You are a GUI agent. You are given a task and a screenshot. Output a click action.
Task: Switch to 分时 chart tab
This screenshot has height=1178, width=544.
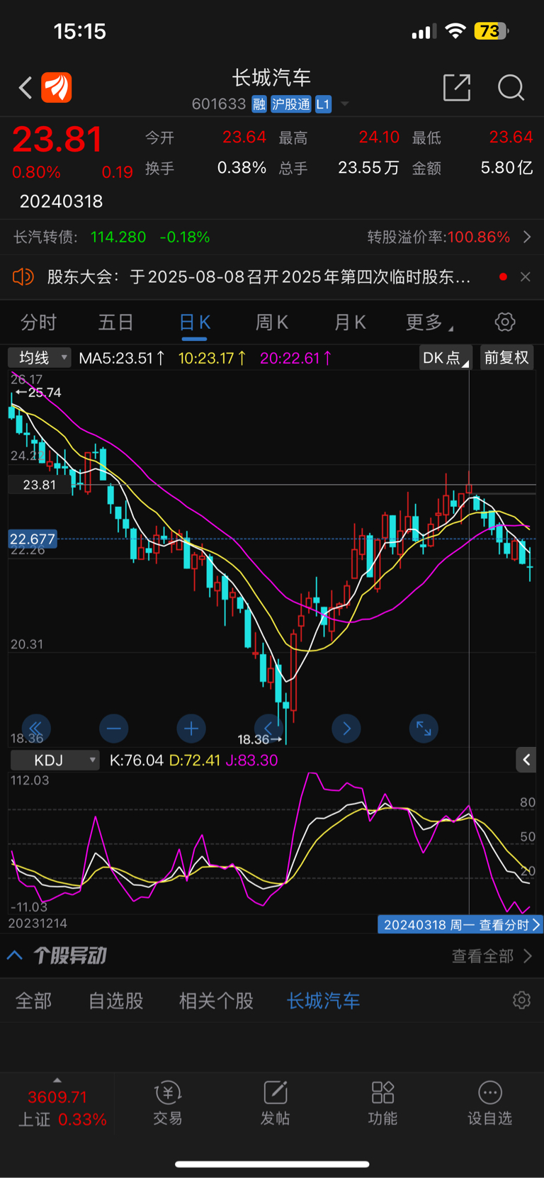[x=38, y=322]
